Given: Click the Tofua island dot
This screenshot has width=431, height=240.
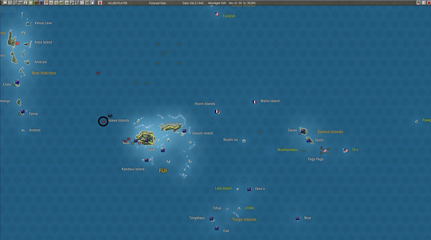Looking at the screenshot, I should coord(228,209).
